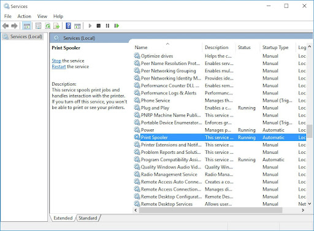Open the Help toolbar icon
The height and width of the screenshot is (231, 314).
tap(69, 26)
